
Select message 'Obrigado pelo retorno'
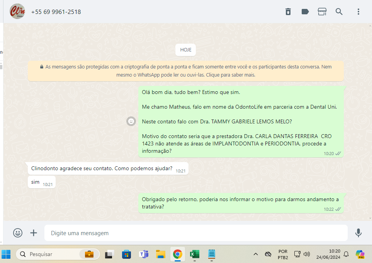click(241, 203)
